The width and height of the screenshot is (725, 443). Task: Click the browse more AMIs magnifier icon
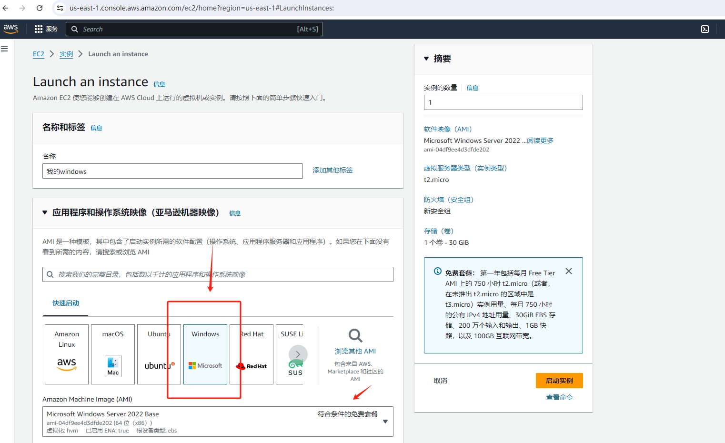(x=355, y=336)
